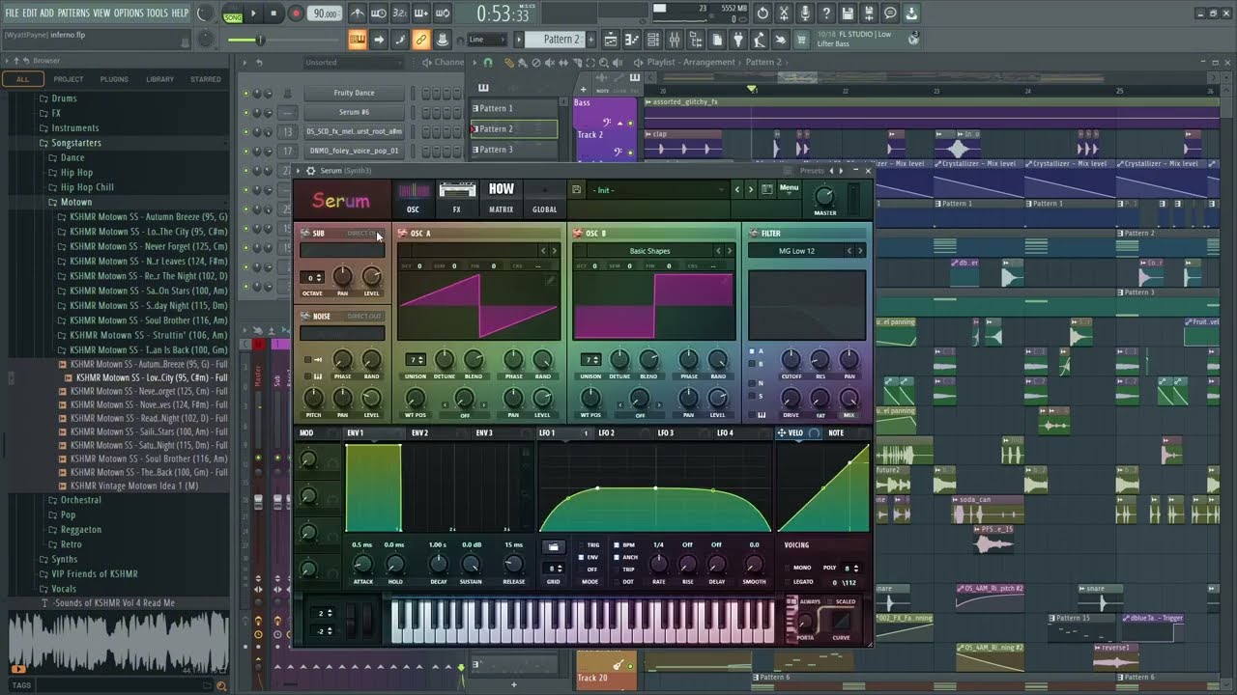Start playback with the Play button
The image size is (1237, 695).
click(253, 14)
